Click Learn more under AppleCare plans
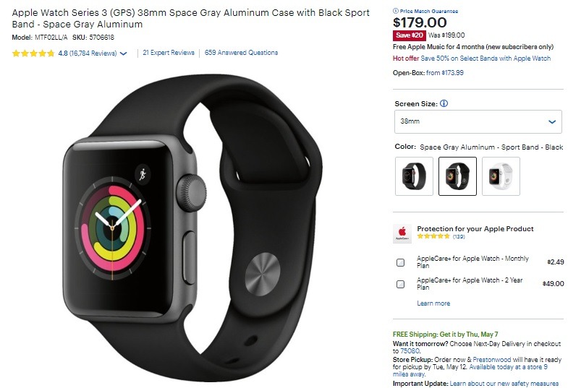Image resolution: width=568 pixels, height=388 pixels. (x=433, y=303)
